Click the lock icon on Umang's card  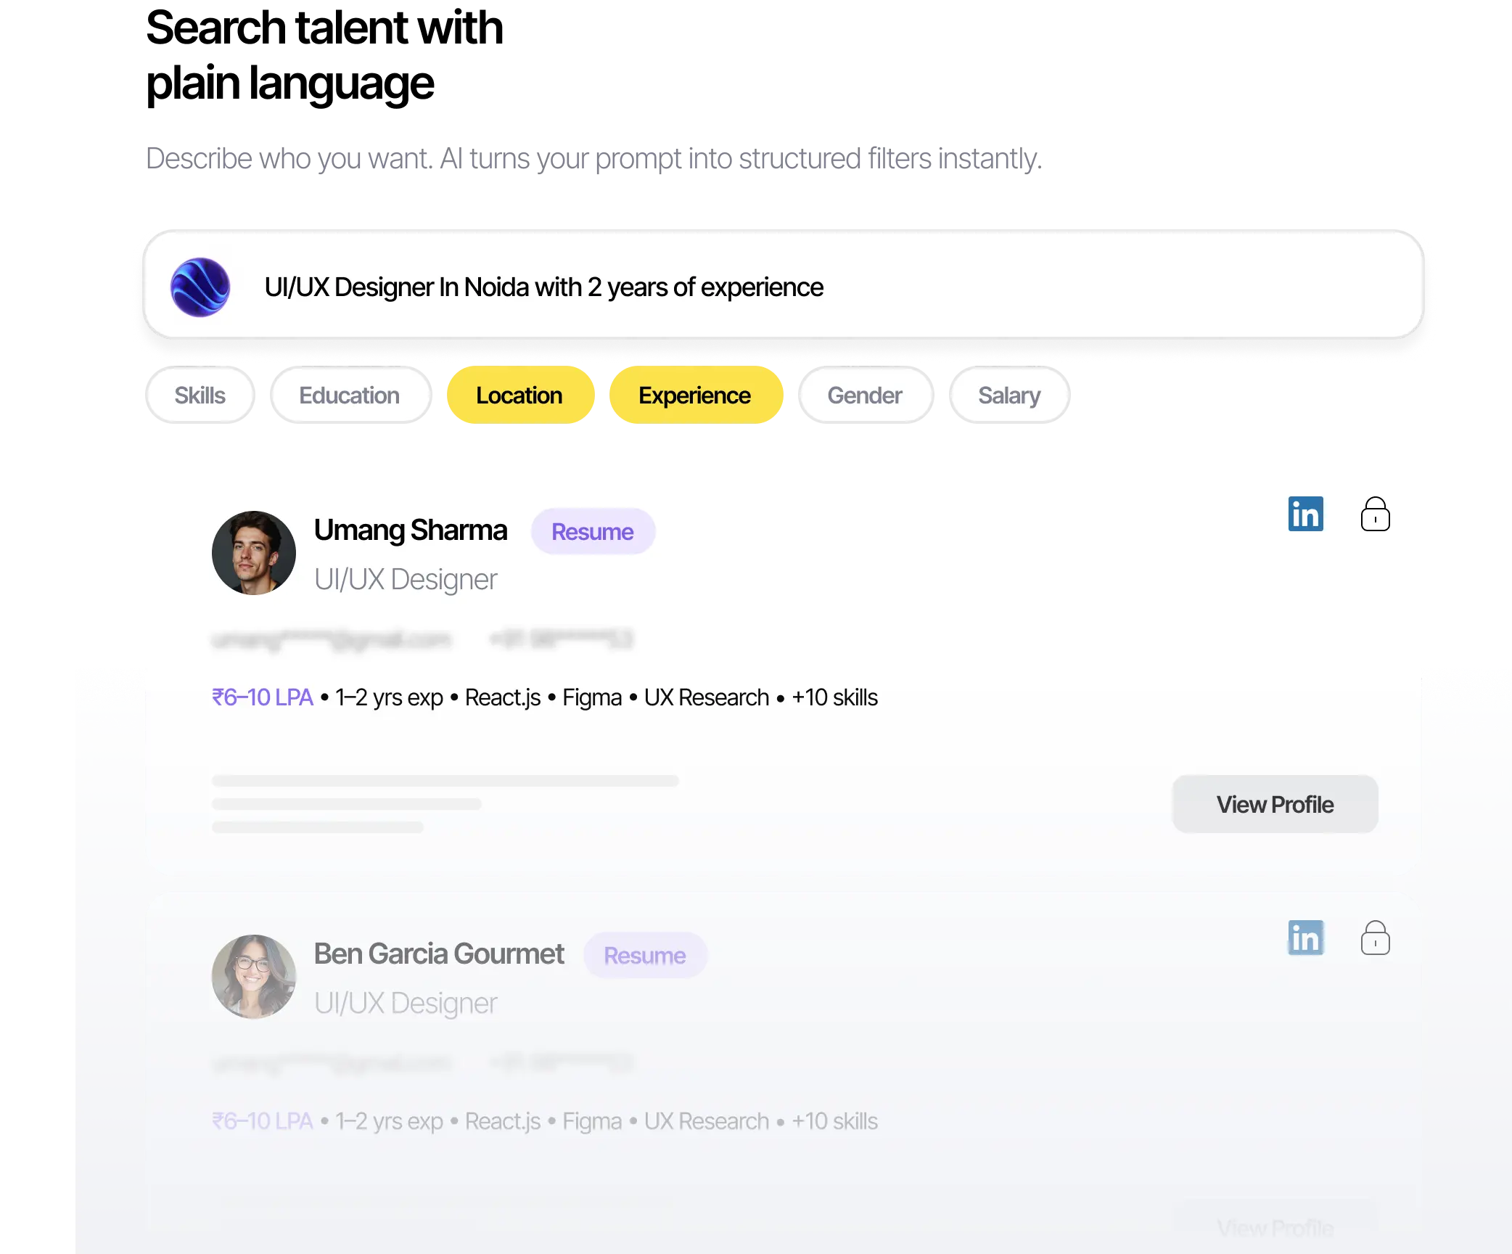[1375, 515]
